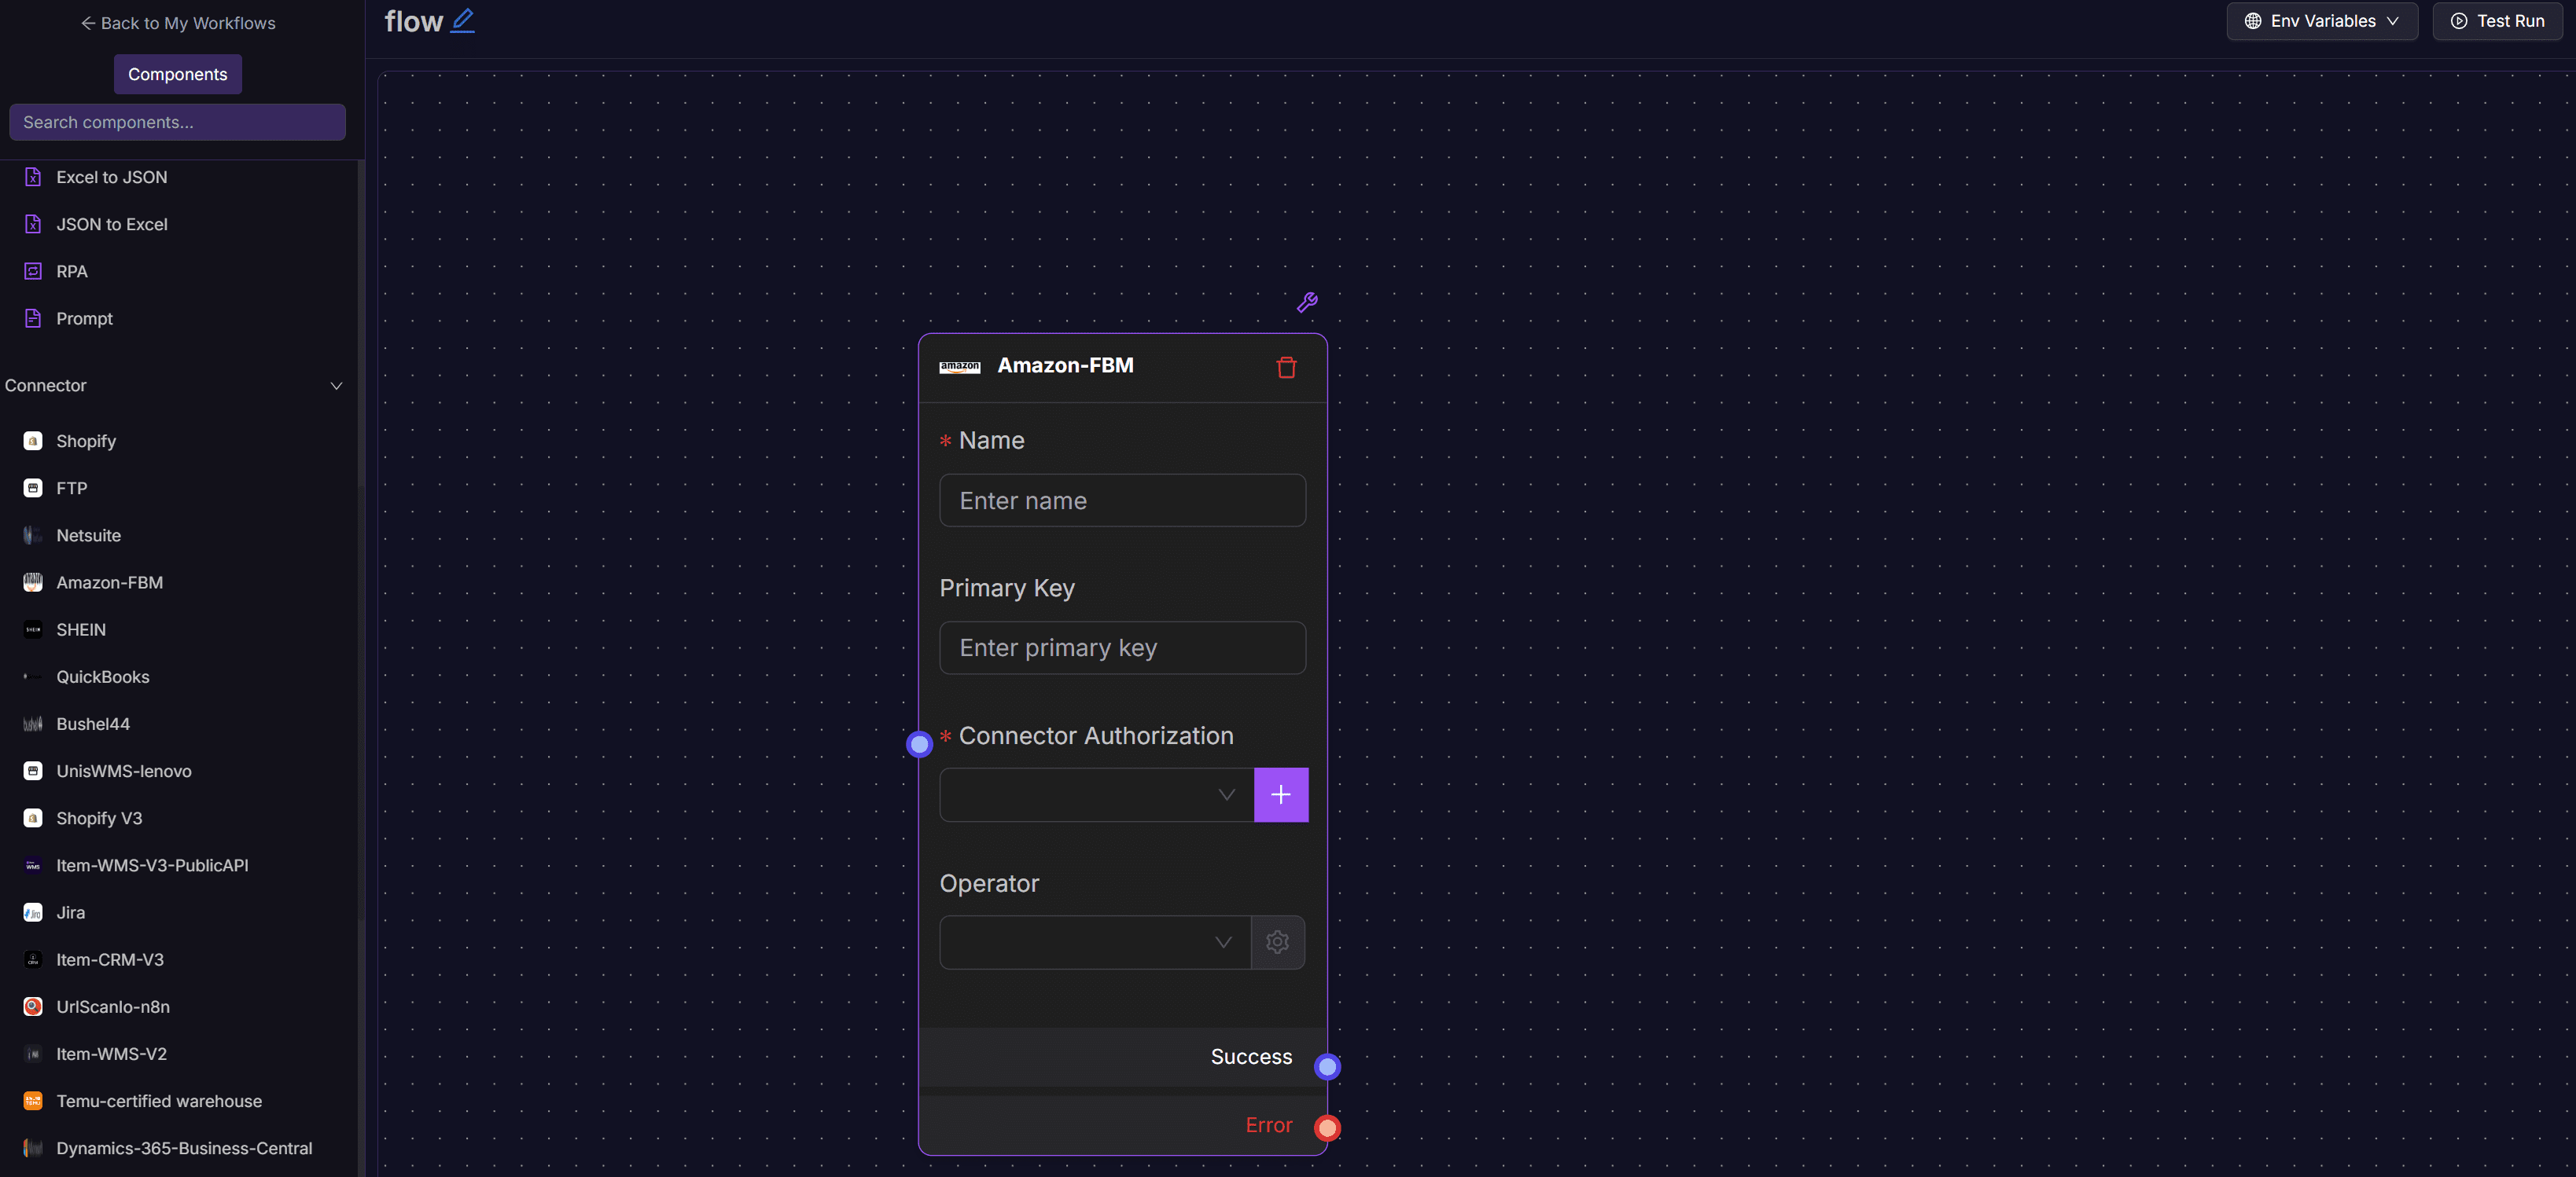Select the Jira connector in sidebar
This screenshot has width=2576, height=1177.
pos(70,912)
